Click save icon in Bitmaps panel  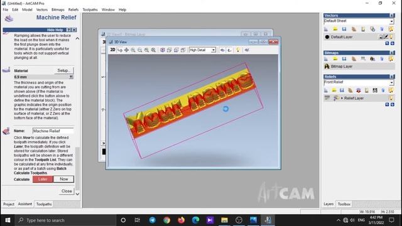coord(344,59)
